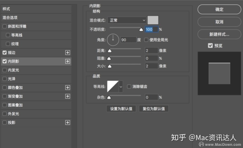Screen dimensions: 243x148
Task: Add another 描边 effect with plus icon
Action: coord(67,53)
